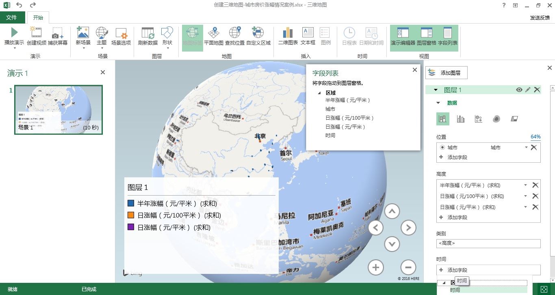
Task: Choose the heat map chart type
Action: tap(496, 119)
